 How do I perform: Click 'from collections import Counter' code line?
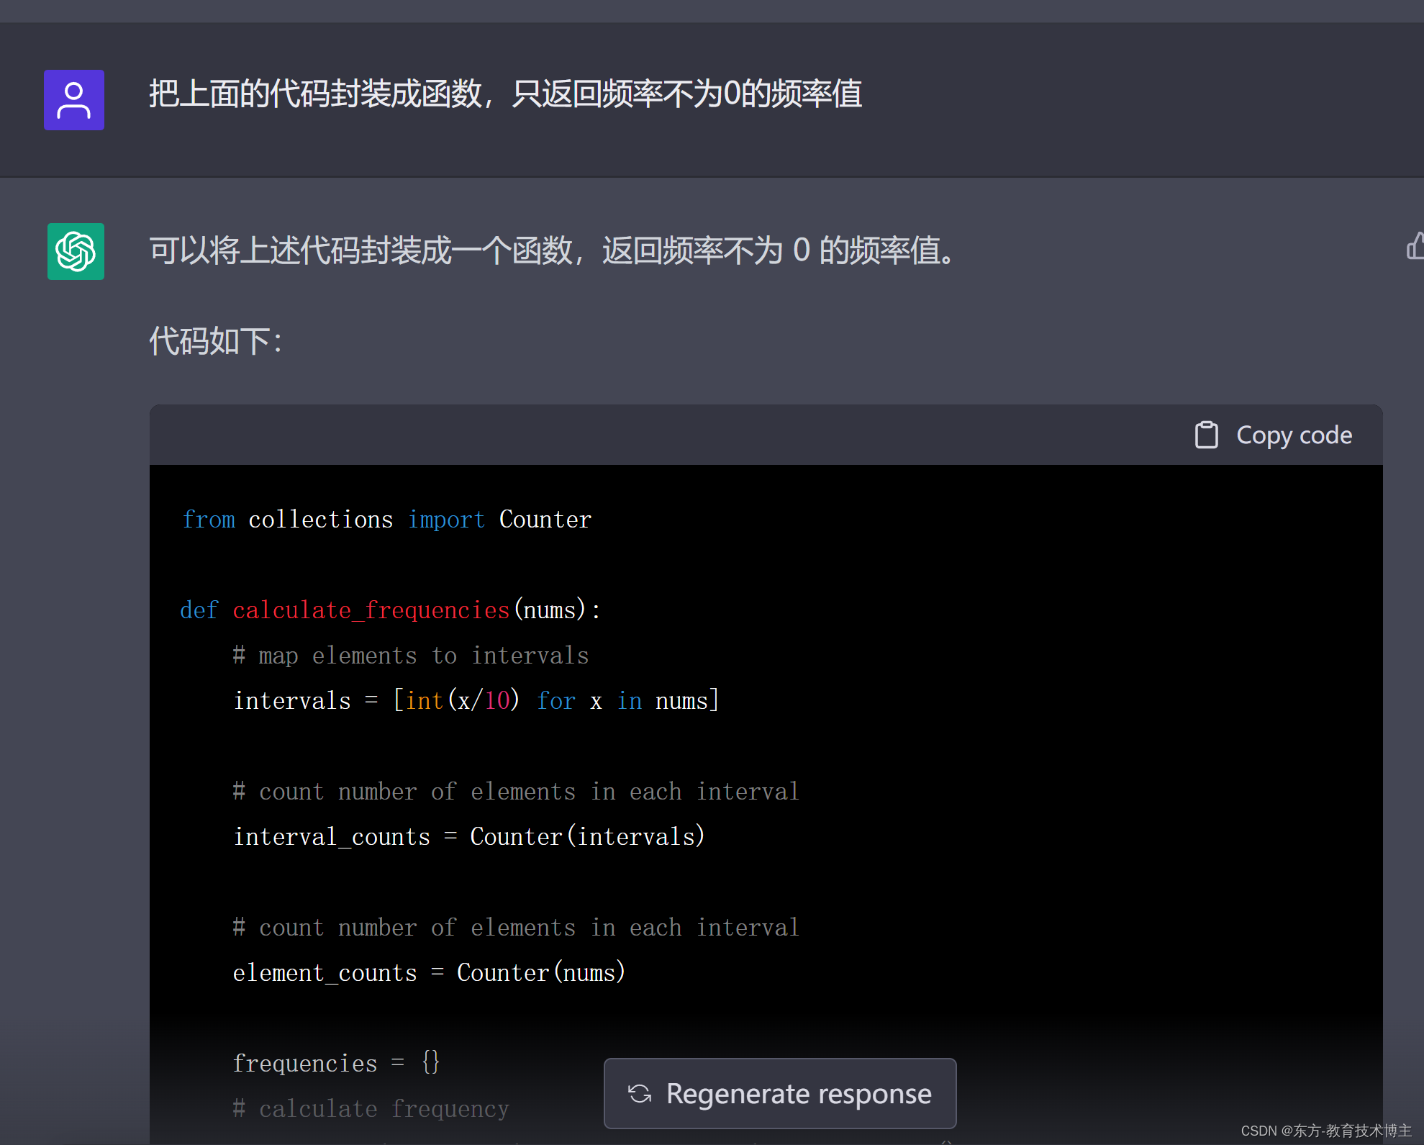click(x=386, y=519)
